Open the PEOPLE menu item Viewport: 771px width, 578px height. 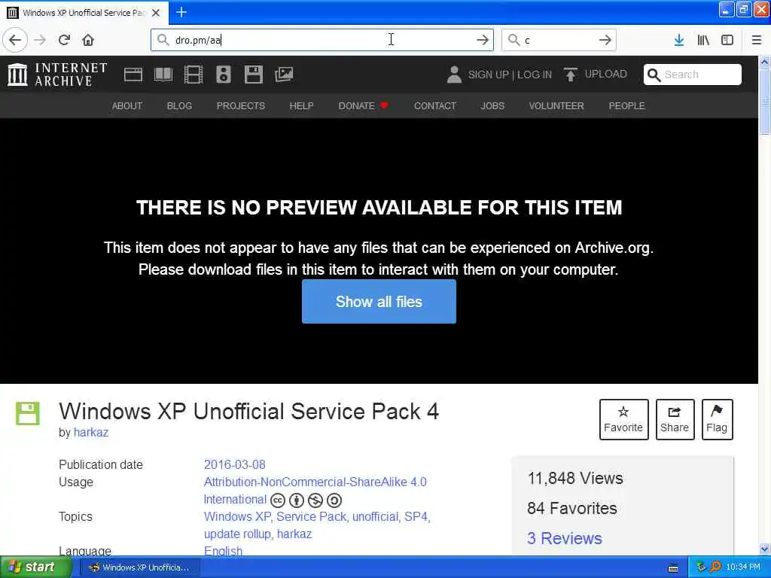click(x=627, y=105)
